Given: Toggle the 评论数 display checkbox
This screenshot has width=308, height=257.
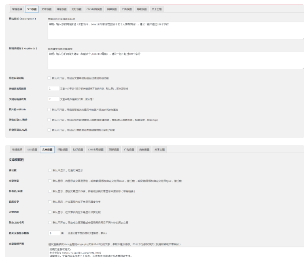Looking at the screenshot, I should coord(49,170).
